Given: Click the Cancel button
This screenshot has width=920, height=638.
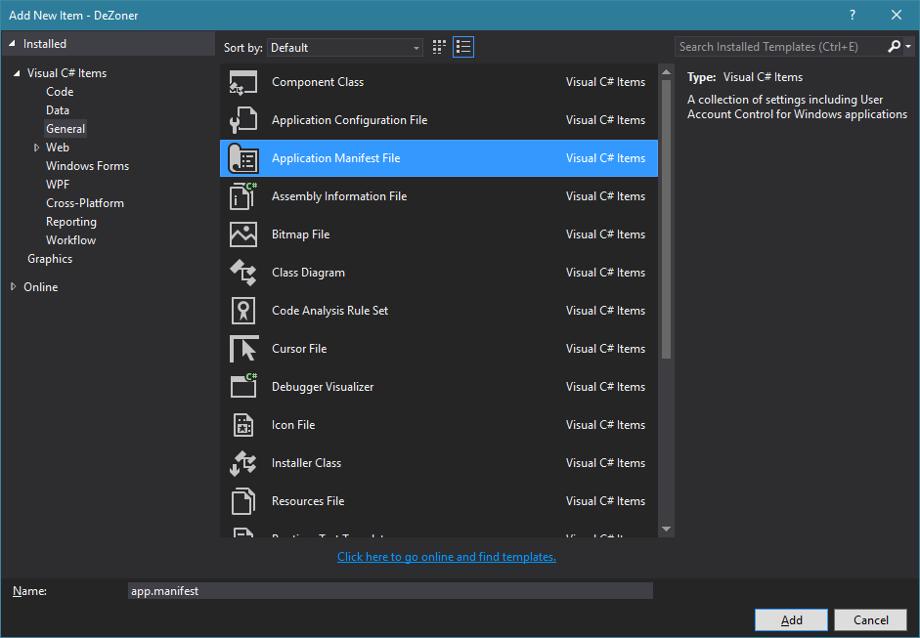Looking at the screenshot, I should pos(871,619).
